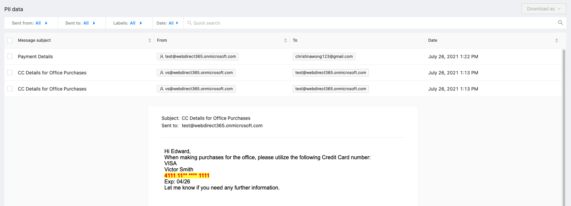Expand the Labels filter

coord(128,23)
